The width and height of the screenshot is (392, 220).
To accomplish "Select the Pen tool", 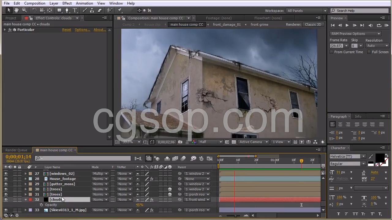I will tap(67, 10).
